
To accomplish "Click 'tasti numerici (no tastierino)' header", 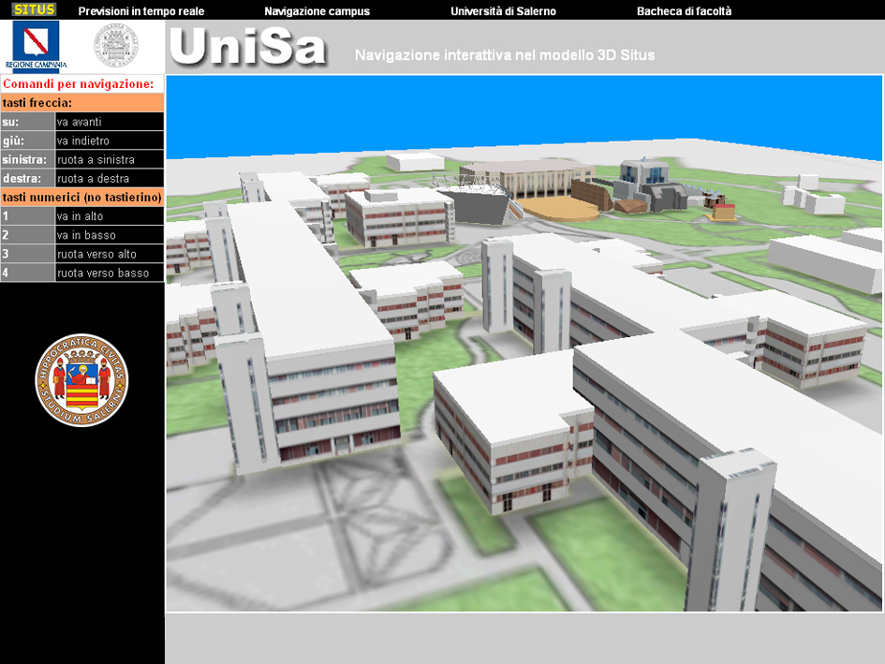I will (x=82, y=197).
